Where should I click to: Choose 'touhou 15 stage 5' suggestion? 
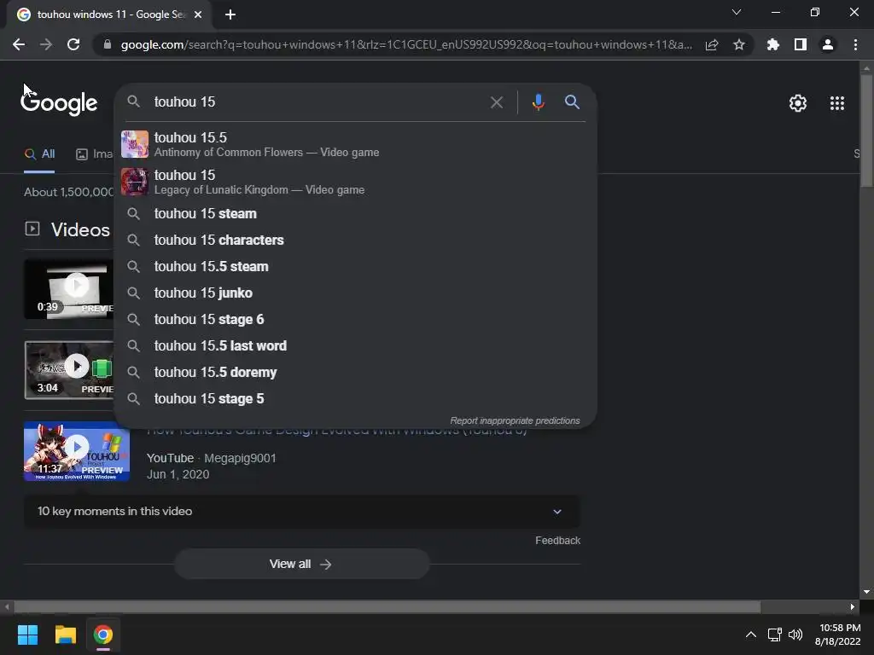(356, 399)
